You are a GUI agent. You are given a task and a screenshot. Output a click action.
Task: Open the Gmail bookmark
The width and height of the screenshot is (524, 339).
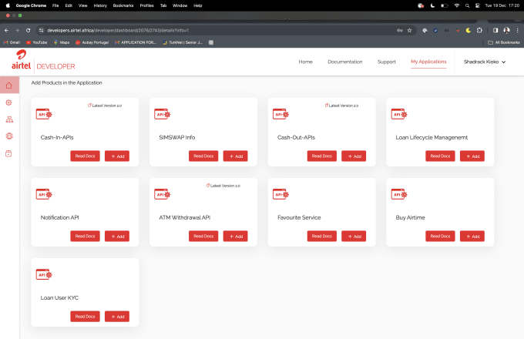tap(12, 42)
